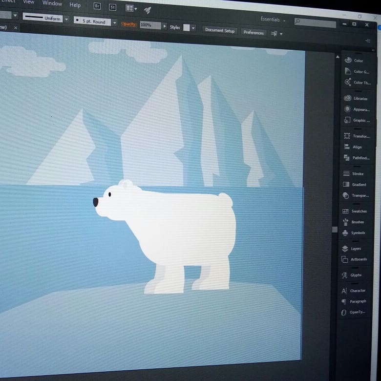This screenshot has height=381, width=381.
Task: Open the Arrange Documents layout dropdown
Action: point(131,8)
